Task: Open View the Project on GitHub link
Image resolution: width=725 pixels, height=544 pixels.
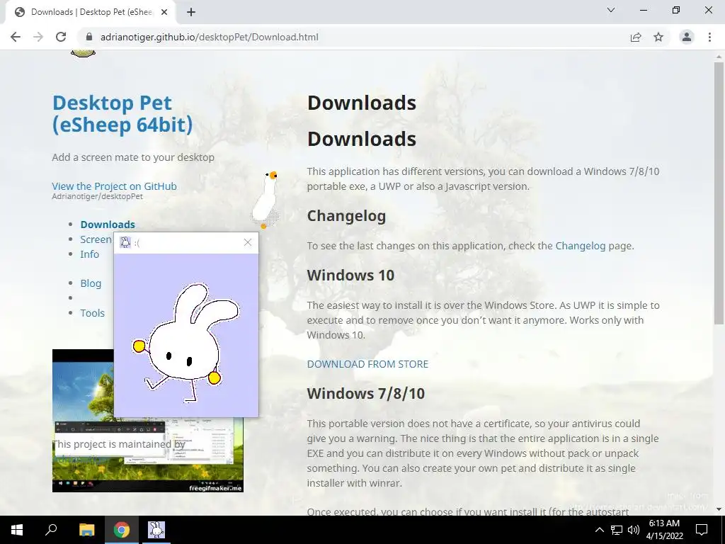Action: coord(114,186)
